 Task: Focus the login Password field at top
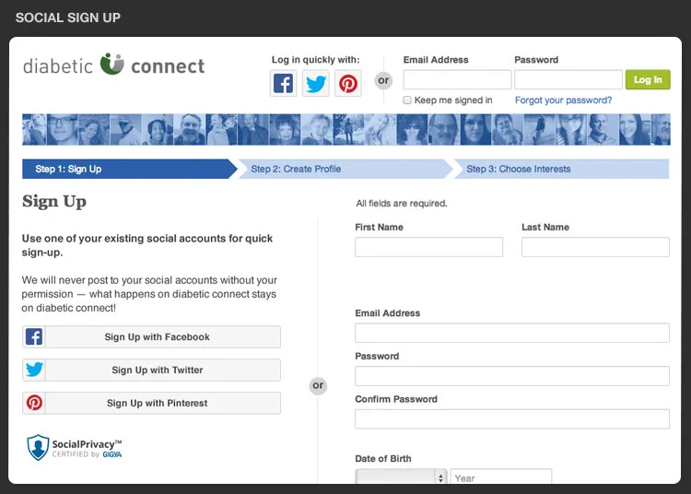pyautogui.click(x=568, y=80)
